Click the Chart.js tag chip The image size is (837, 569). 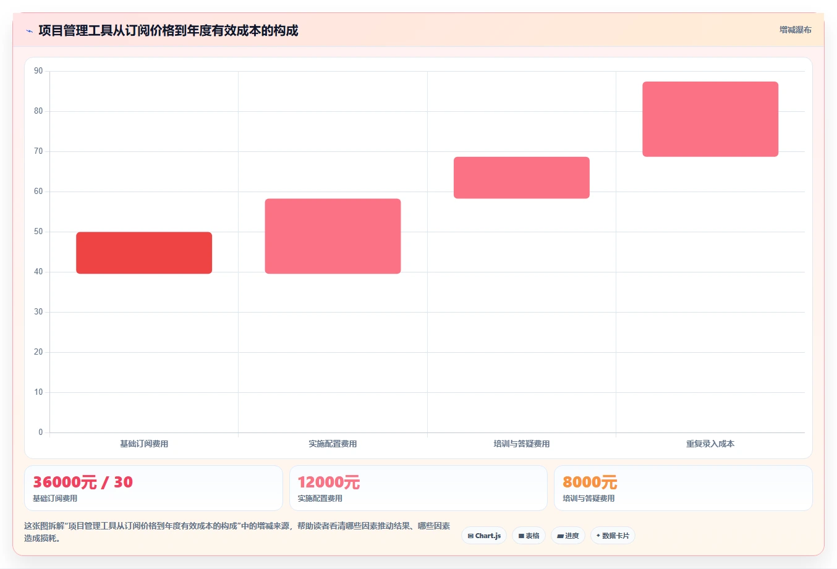coord(484,536)
